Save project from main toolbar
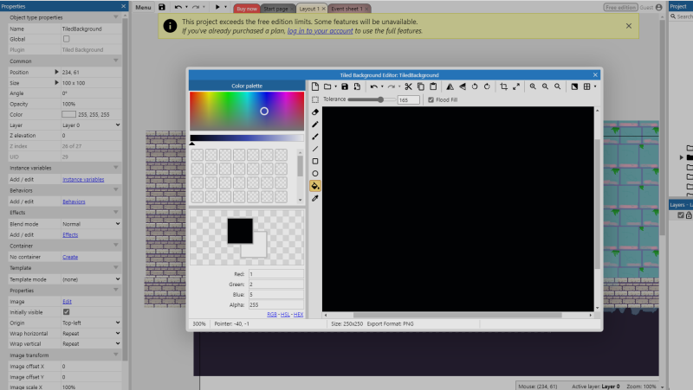 [x=162, y=7]
